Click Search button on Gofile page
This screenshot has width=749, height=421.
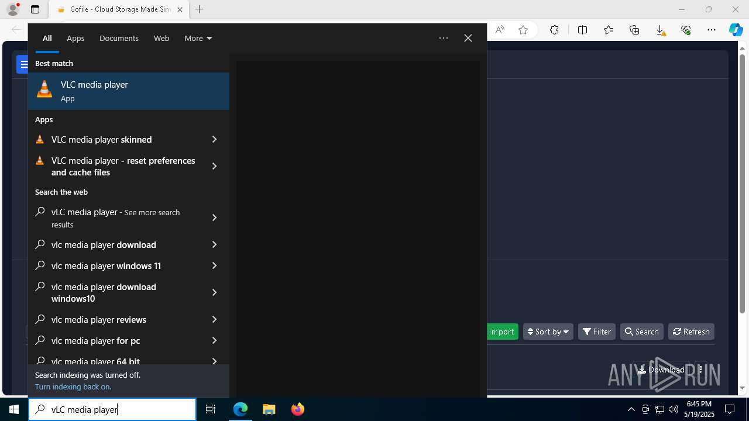pyautogui.click(x=642, y=332)
